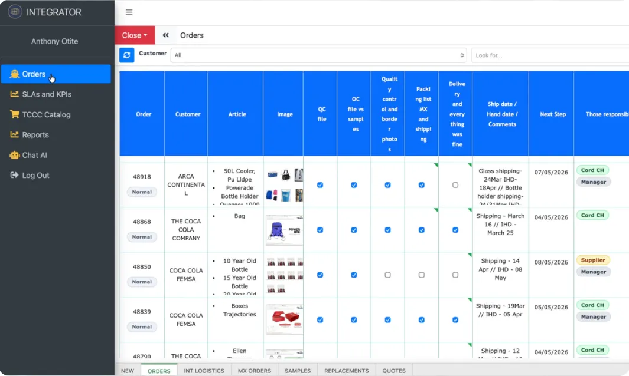Toggle Packing list checkbox for order 48850

tap(422, 275)
